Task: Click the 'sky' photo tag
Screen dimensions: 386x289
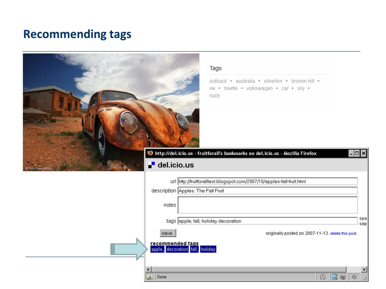Action: click(301, 88)
